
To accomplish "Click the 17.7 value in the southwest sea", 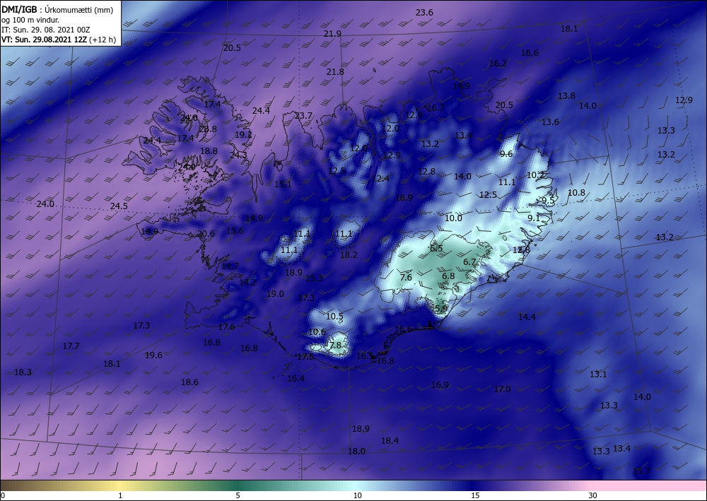I will (71, 346).
